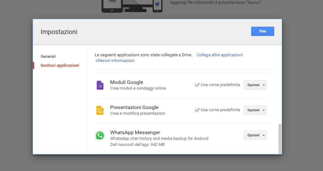The image size is (323, 171).
Task: Click the Ulteriori informazioni link
Action: (114, 61)
